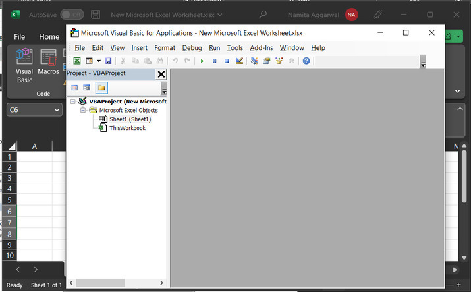Open Project pane toolbar overflow arrow
This screenshot has height=292, width=471.
click(x=164, y=88)
